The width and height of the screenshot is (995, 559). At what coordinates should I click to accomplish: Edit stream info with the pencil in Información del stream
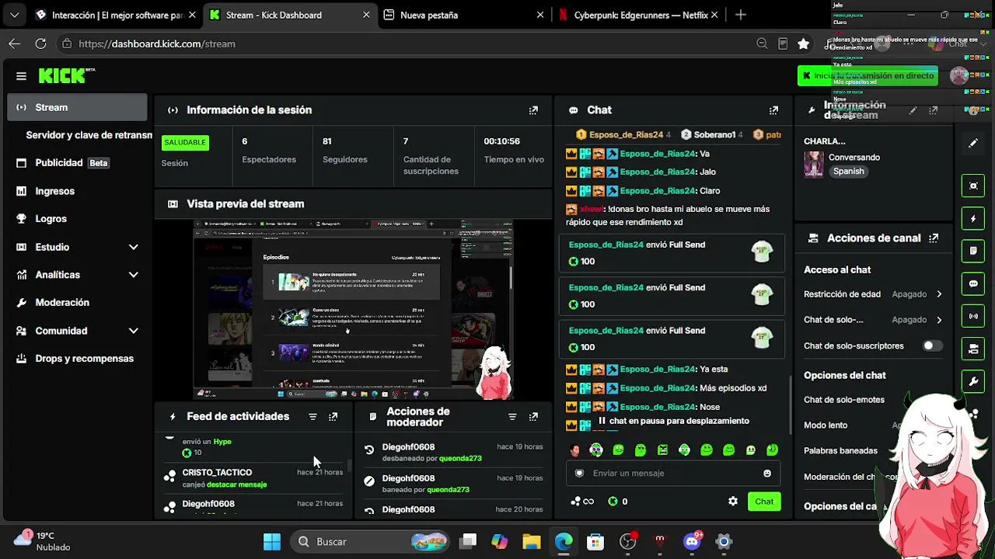tap(913, 110)
